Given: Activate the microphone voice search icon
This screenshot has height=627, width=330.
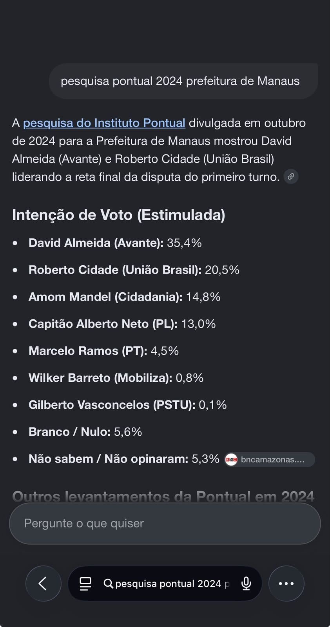Looking at the screenshot, I should 246,584.
